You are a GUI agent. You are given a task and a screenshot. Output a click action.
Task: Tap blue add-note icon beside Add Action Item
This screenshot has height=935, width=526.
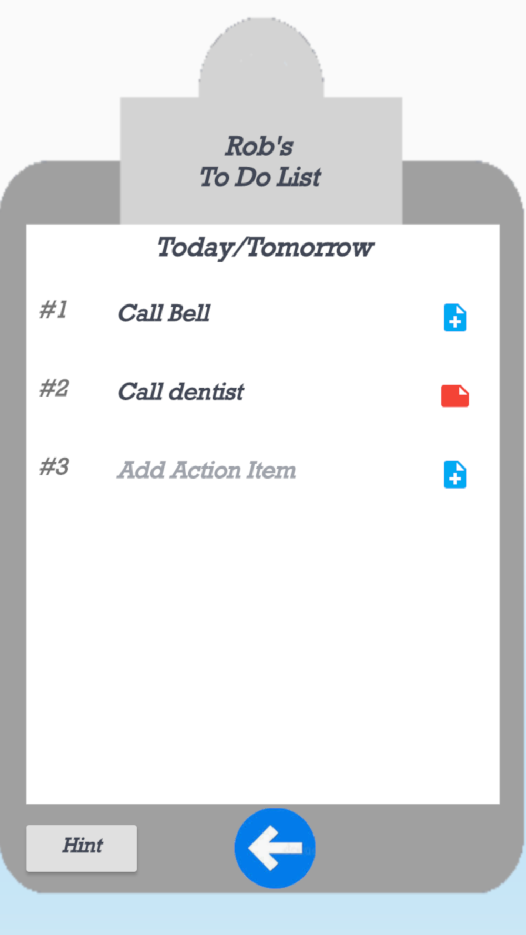click(455, 475)
